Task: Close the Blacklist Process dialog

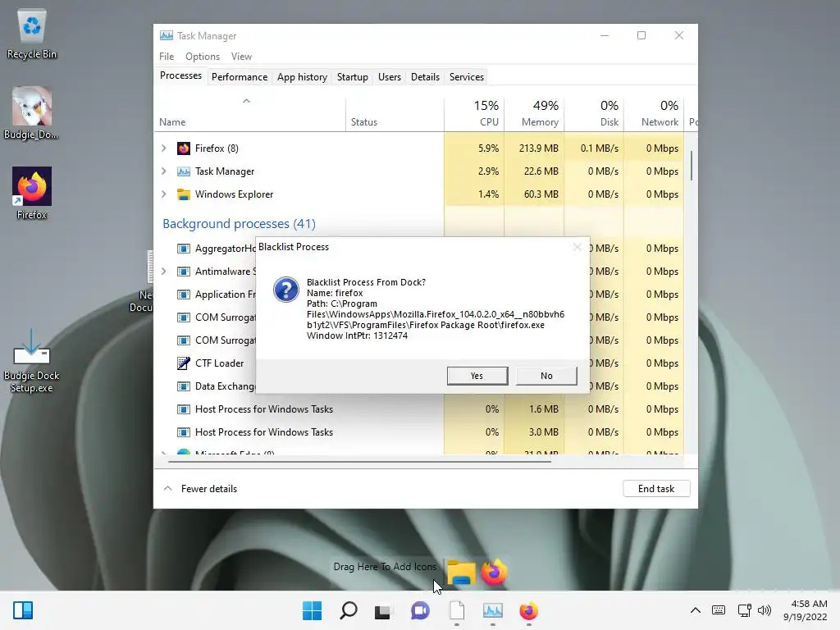Action: (x=577, y=247)
